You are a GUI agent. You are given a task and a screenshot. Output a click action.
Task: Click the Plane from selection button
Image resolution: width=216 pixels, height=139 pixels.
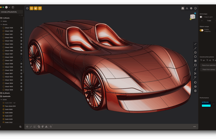(208, 65)
